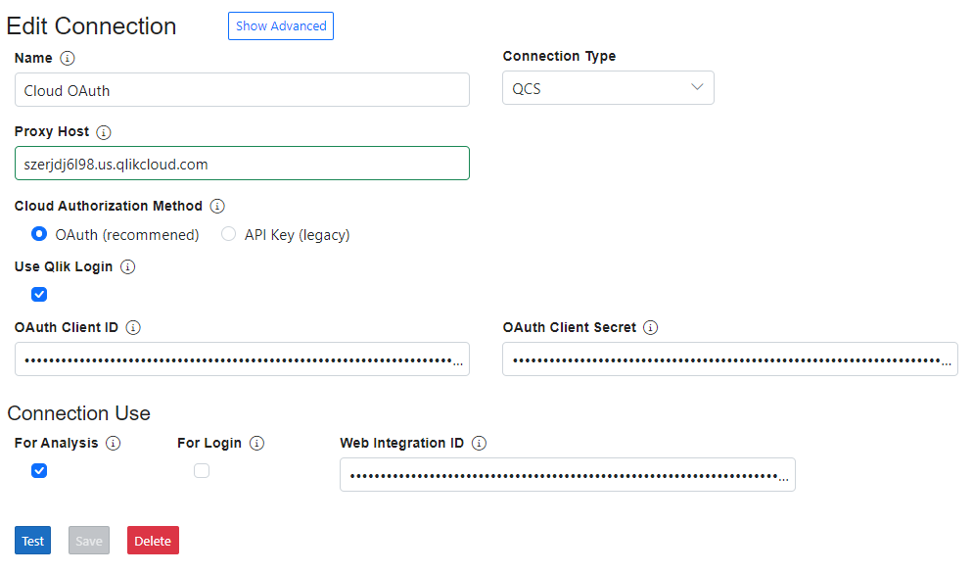This screenshot has height=573, width=973.
Task: Show the OAuth Client ID info tooltip icon
Action: 133,328
